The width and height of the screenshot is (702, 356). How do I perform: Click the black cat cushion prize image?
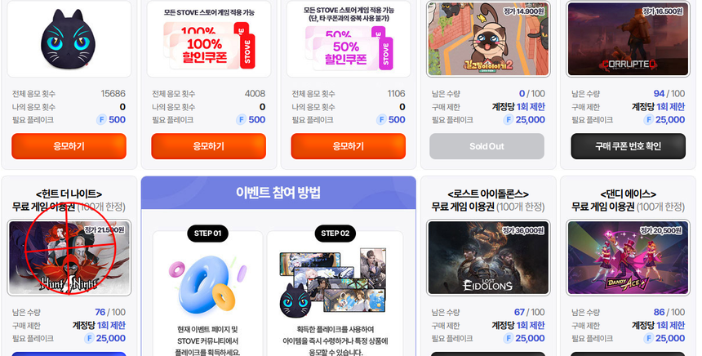[x=69, y=39]
